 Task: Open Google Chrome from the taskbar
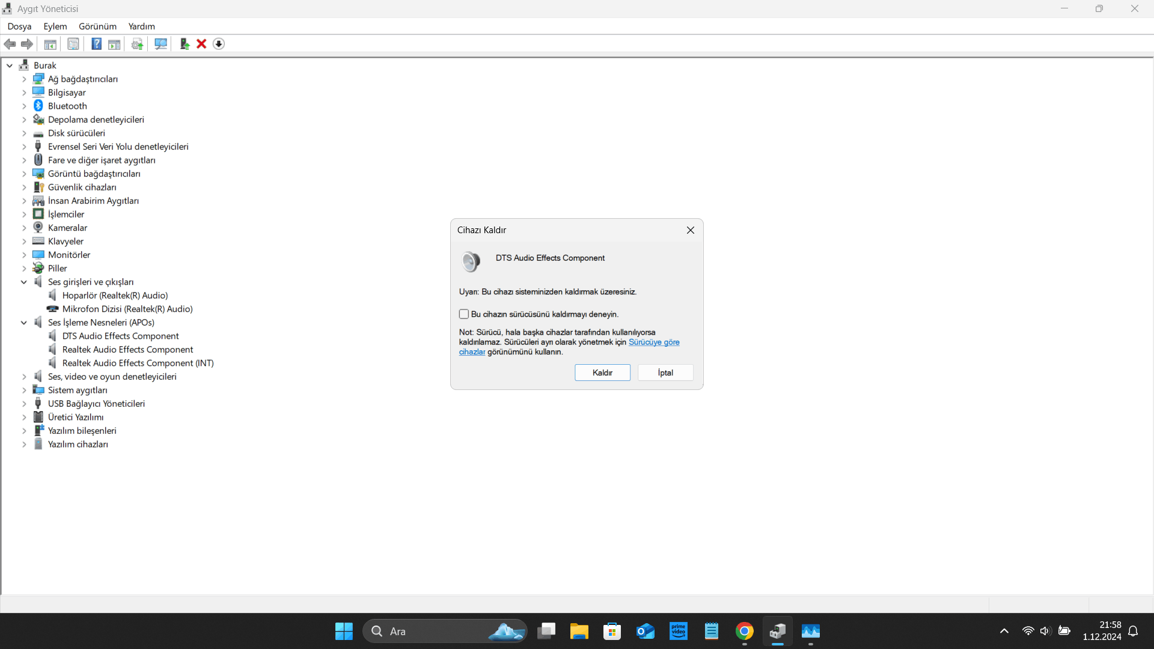pos(744,631)
